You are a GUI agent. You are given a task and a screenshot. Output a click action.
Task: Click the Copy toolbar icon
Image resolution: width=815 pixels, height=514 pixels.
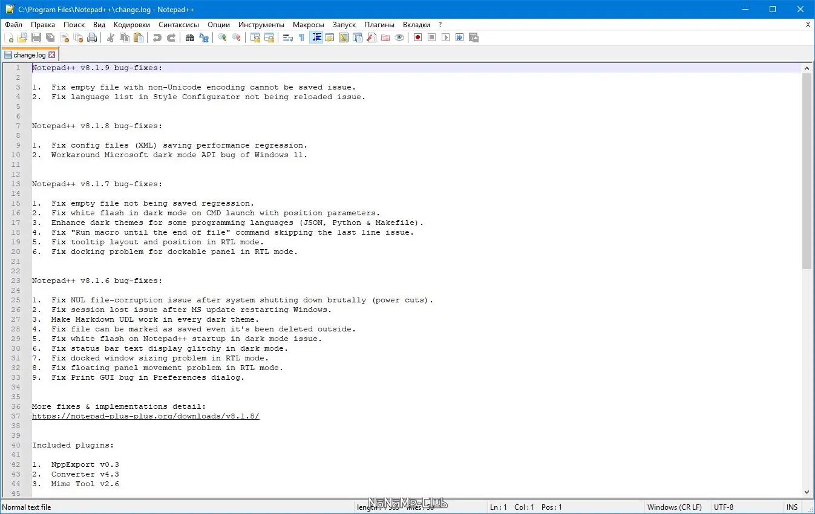tap(125, 37)
